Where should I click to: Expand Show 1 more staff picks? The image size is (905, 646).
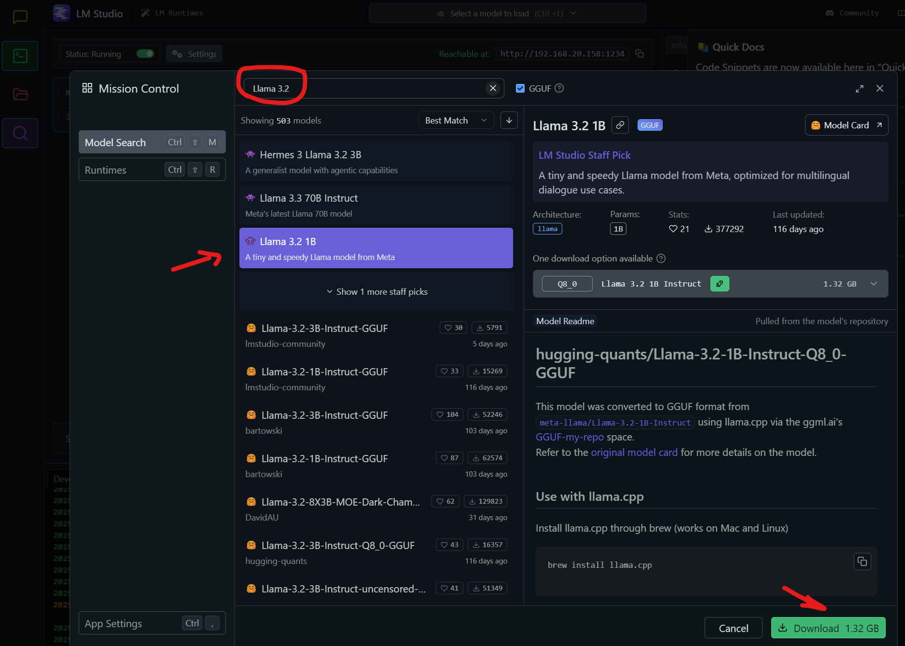(x=376, y=291)
